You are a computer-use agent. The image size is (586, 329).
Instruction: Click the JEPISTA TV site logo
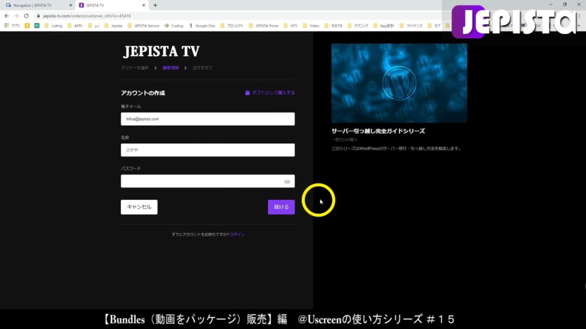(x=161, y=51)
